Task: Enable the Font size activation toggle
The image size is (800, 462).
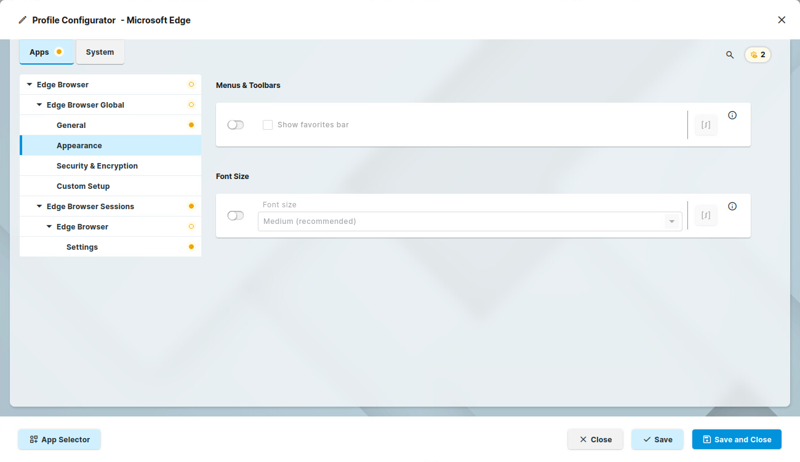Action: tap(236, 215)
